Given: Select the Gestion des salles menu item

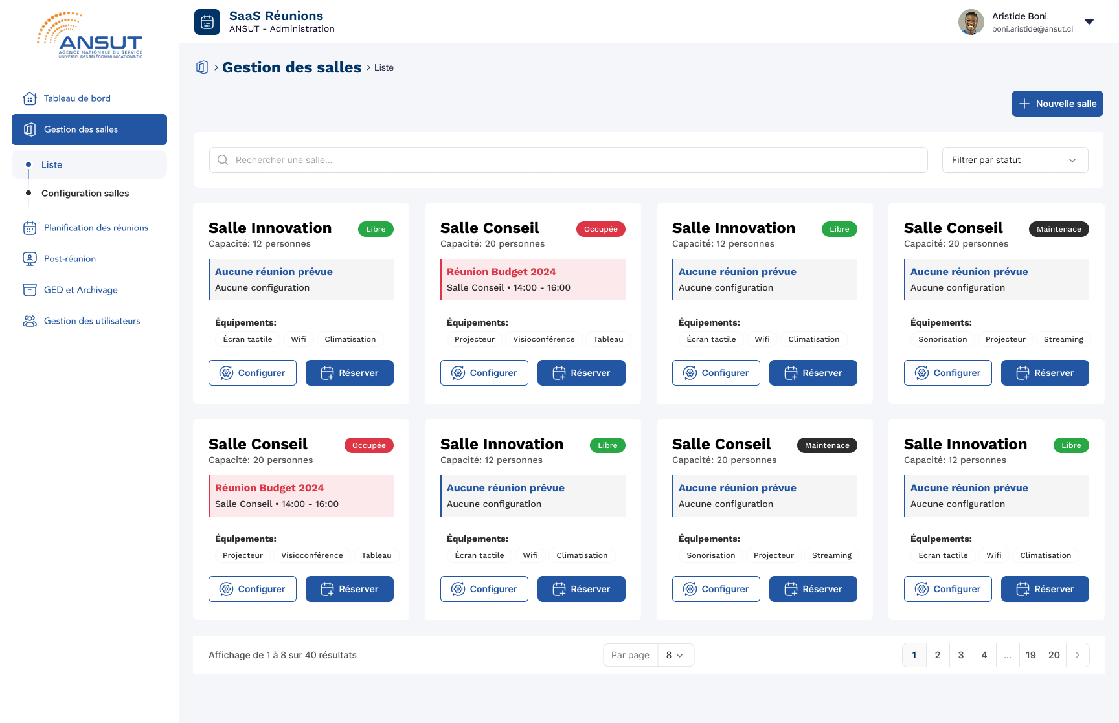Looking at the screenshot, I should click(89, 129).
